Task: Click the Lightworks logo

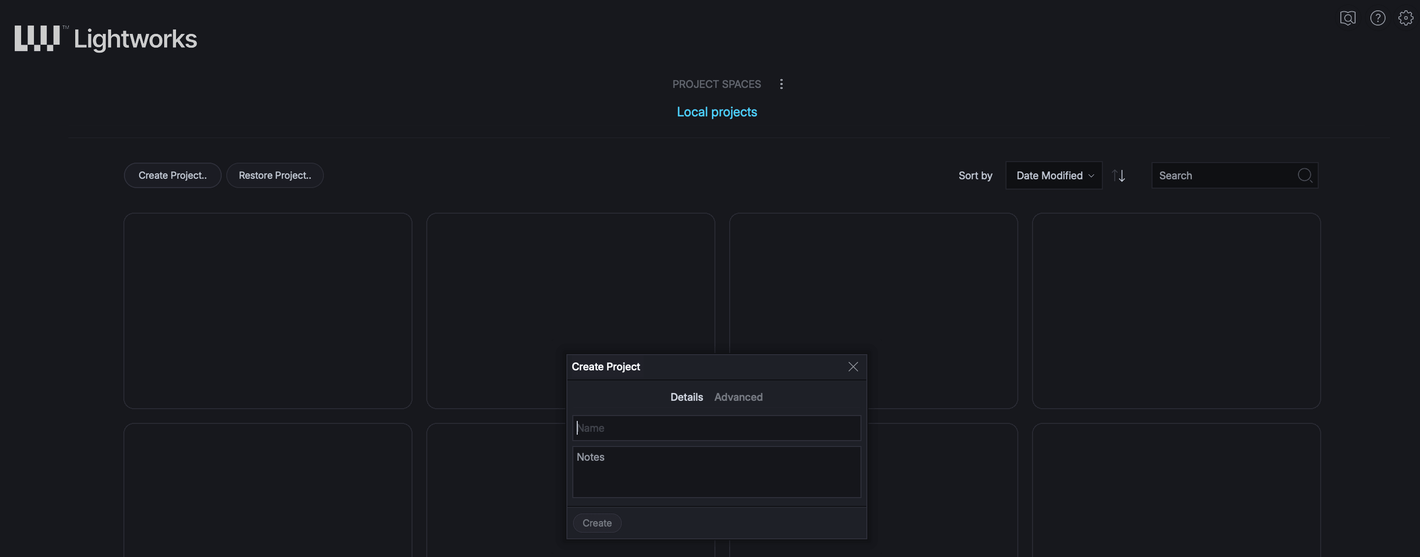Action: pos(106,39)
